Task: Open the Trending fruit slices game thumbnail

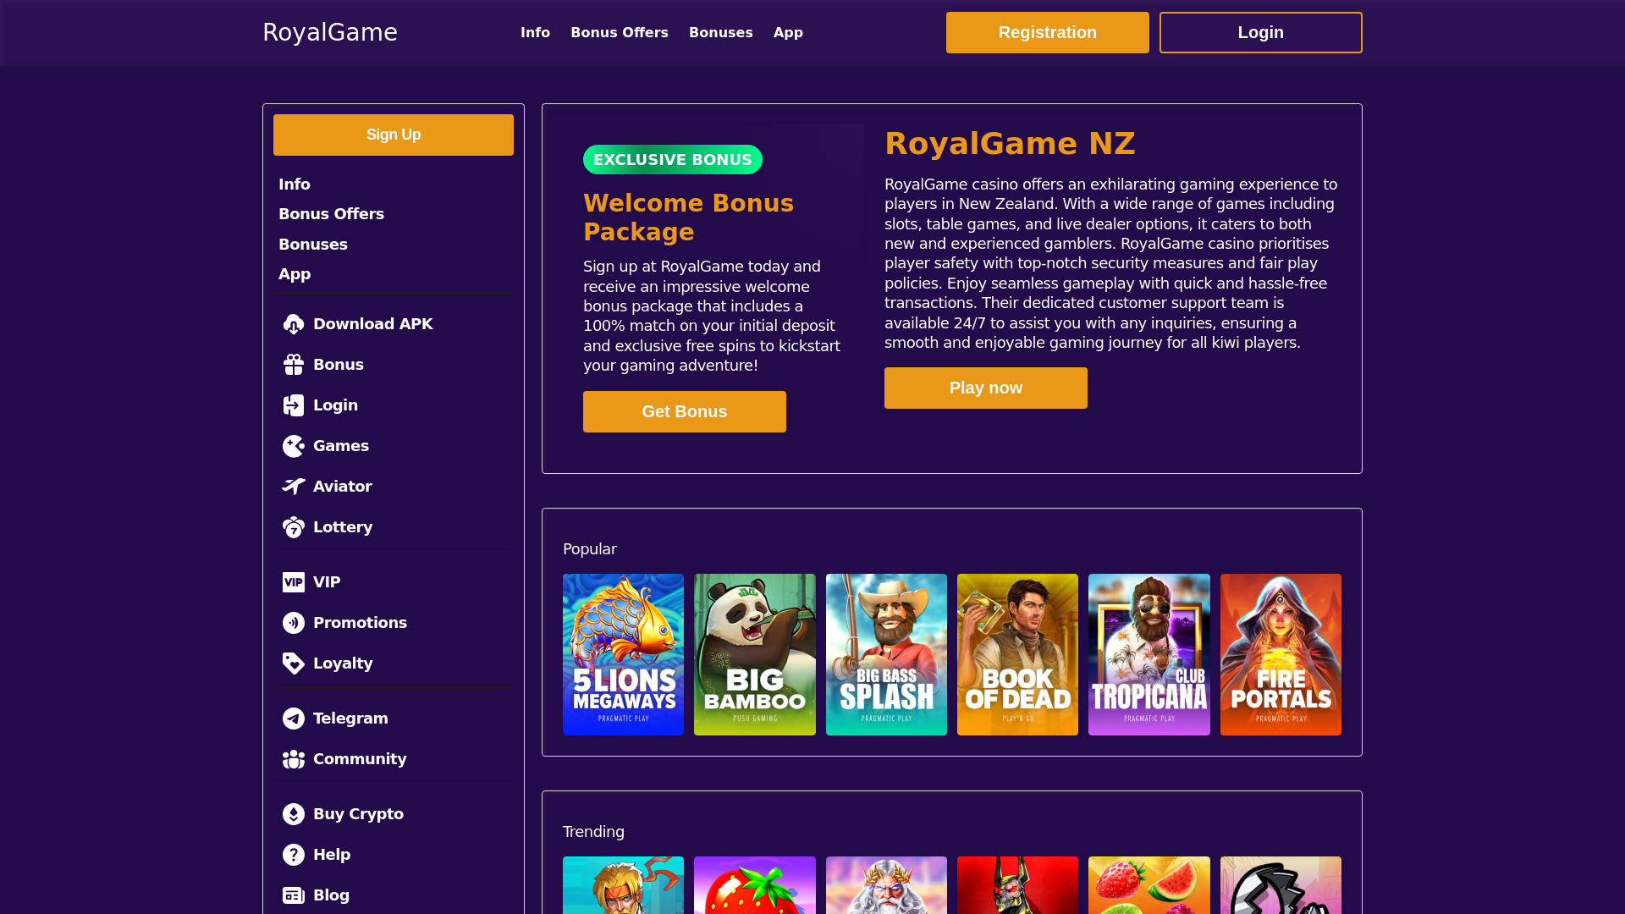Action: [x=1149, y=885]
